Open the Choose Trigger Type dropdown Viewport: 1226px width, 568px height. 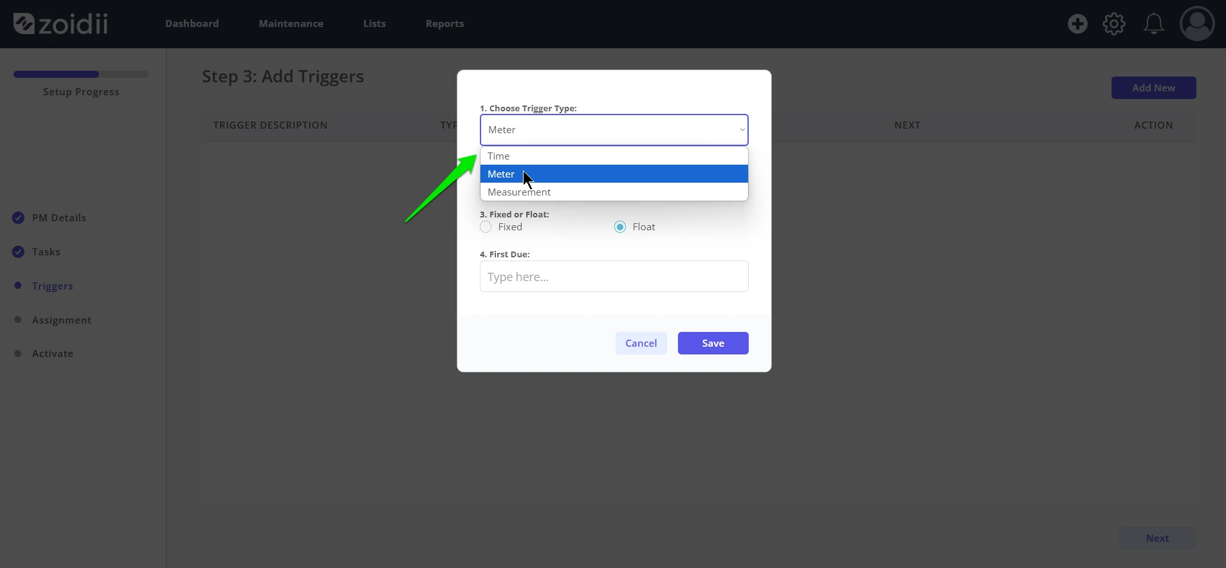614,130
